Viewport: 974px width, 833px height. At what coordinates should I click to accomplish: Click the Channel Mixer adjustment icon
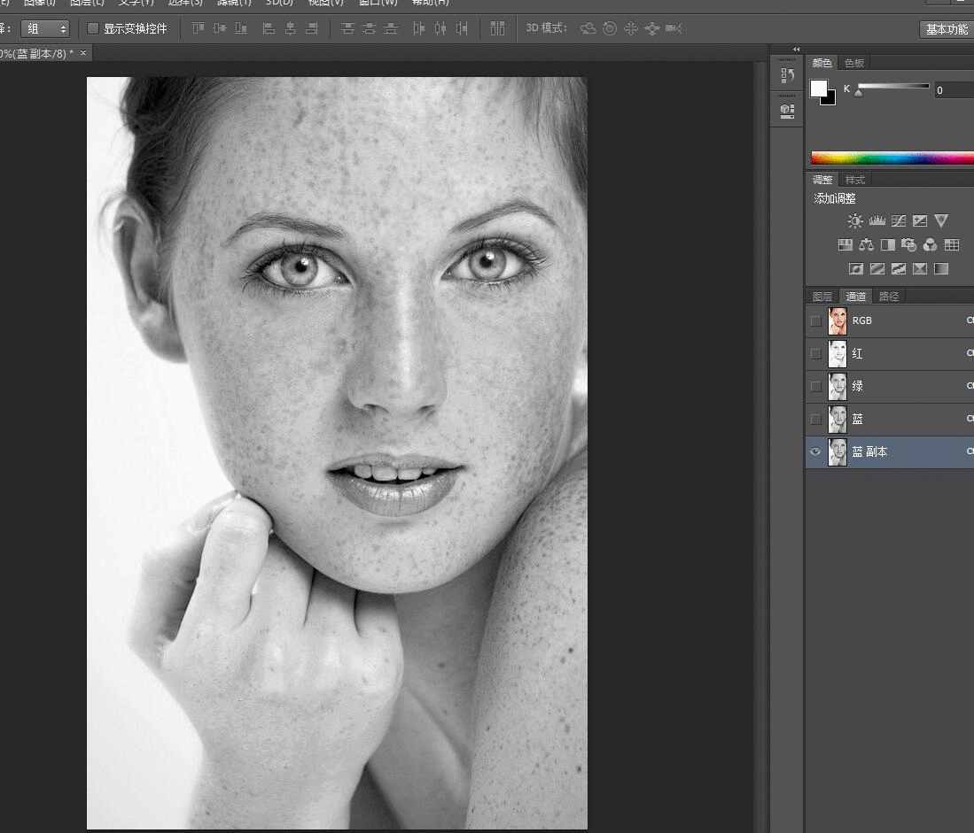coord(931,245)
